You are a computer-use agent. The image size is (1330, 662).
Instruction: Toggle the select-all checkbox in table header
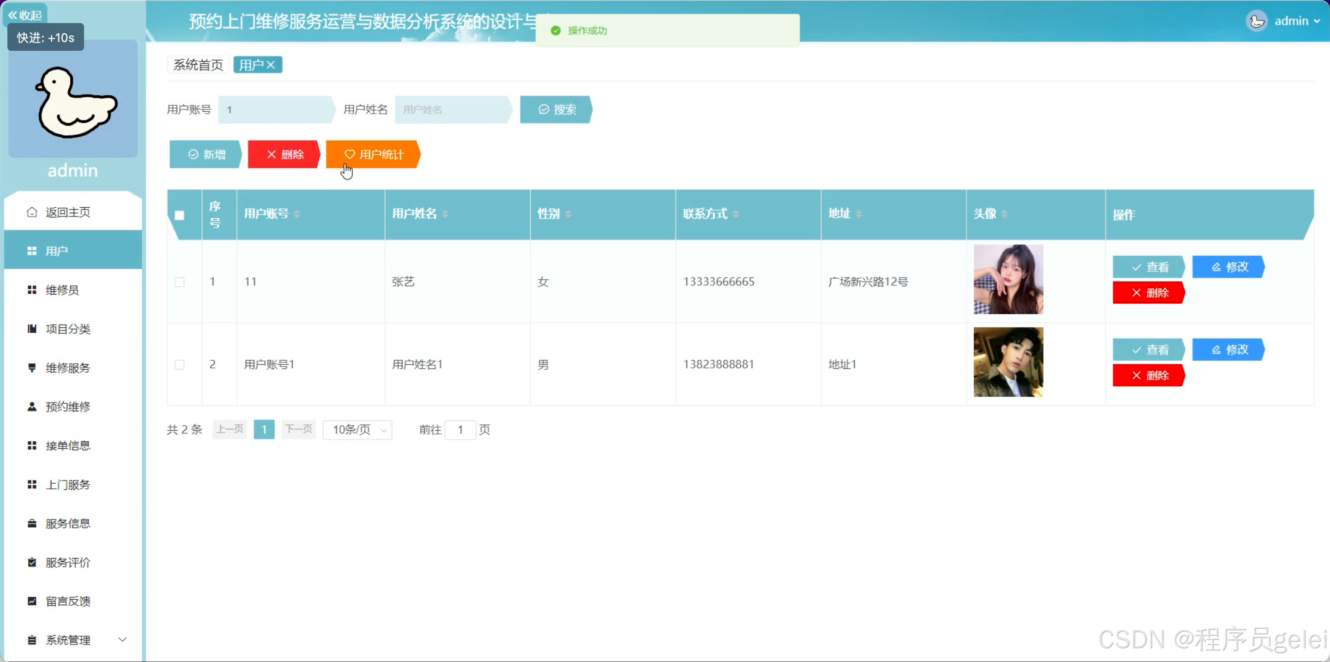click(x=180, y=215)
